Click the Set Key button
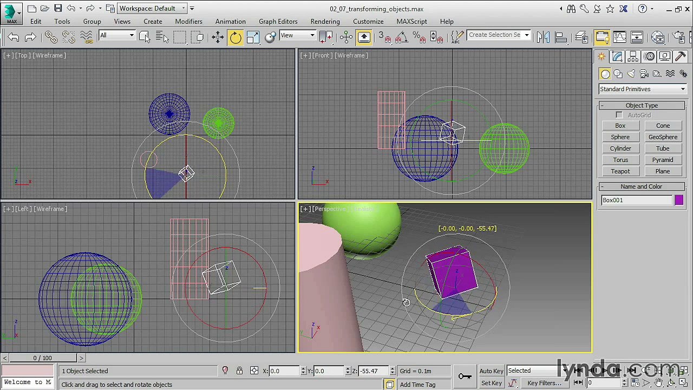The width and height of the screenshot is (693, 390). pyautogui.click(x=491, y=383)
